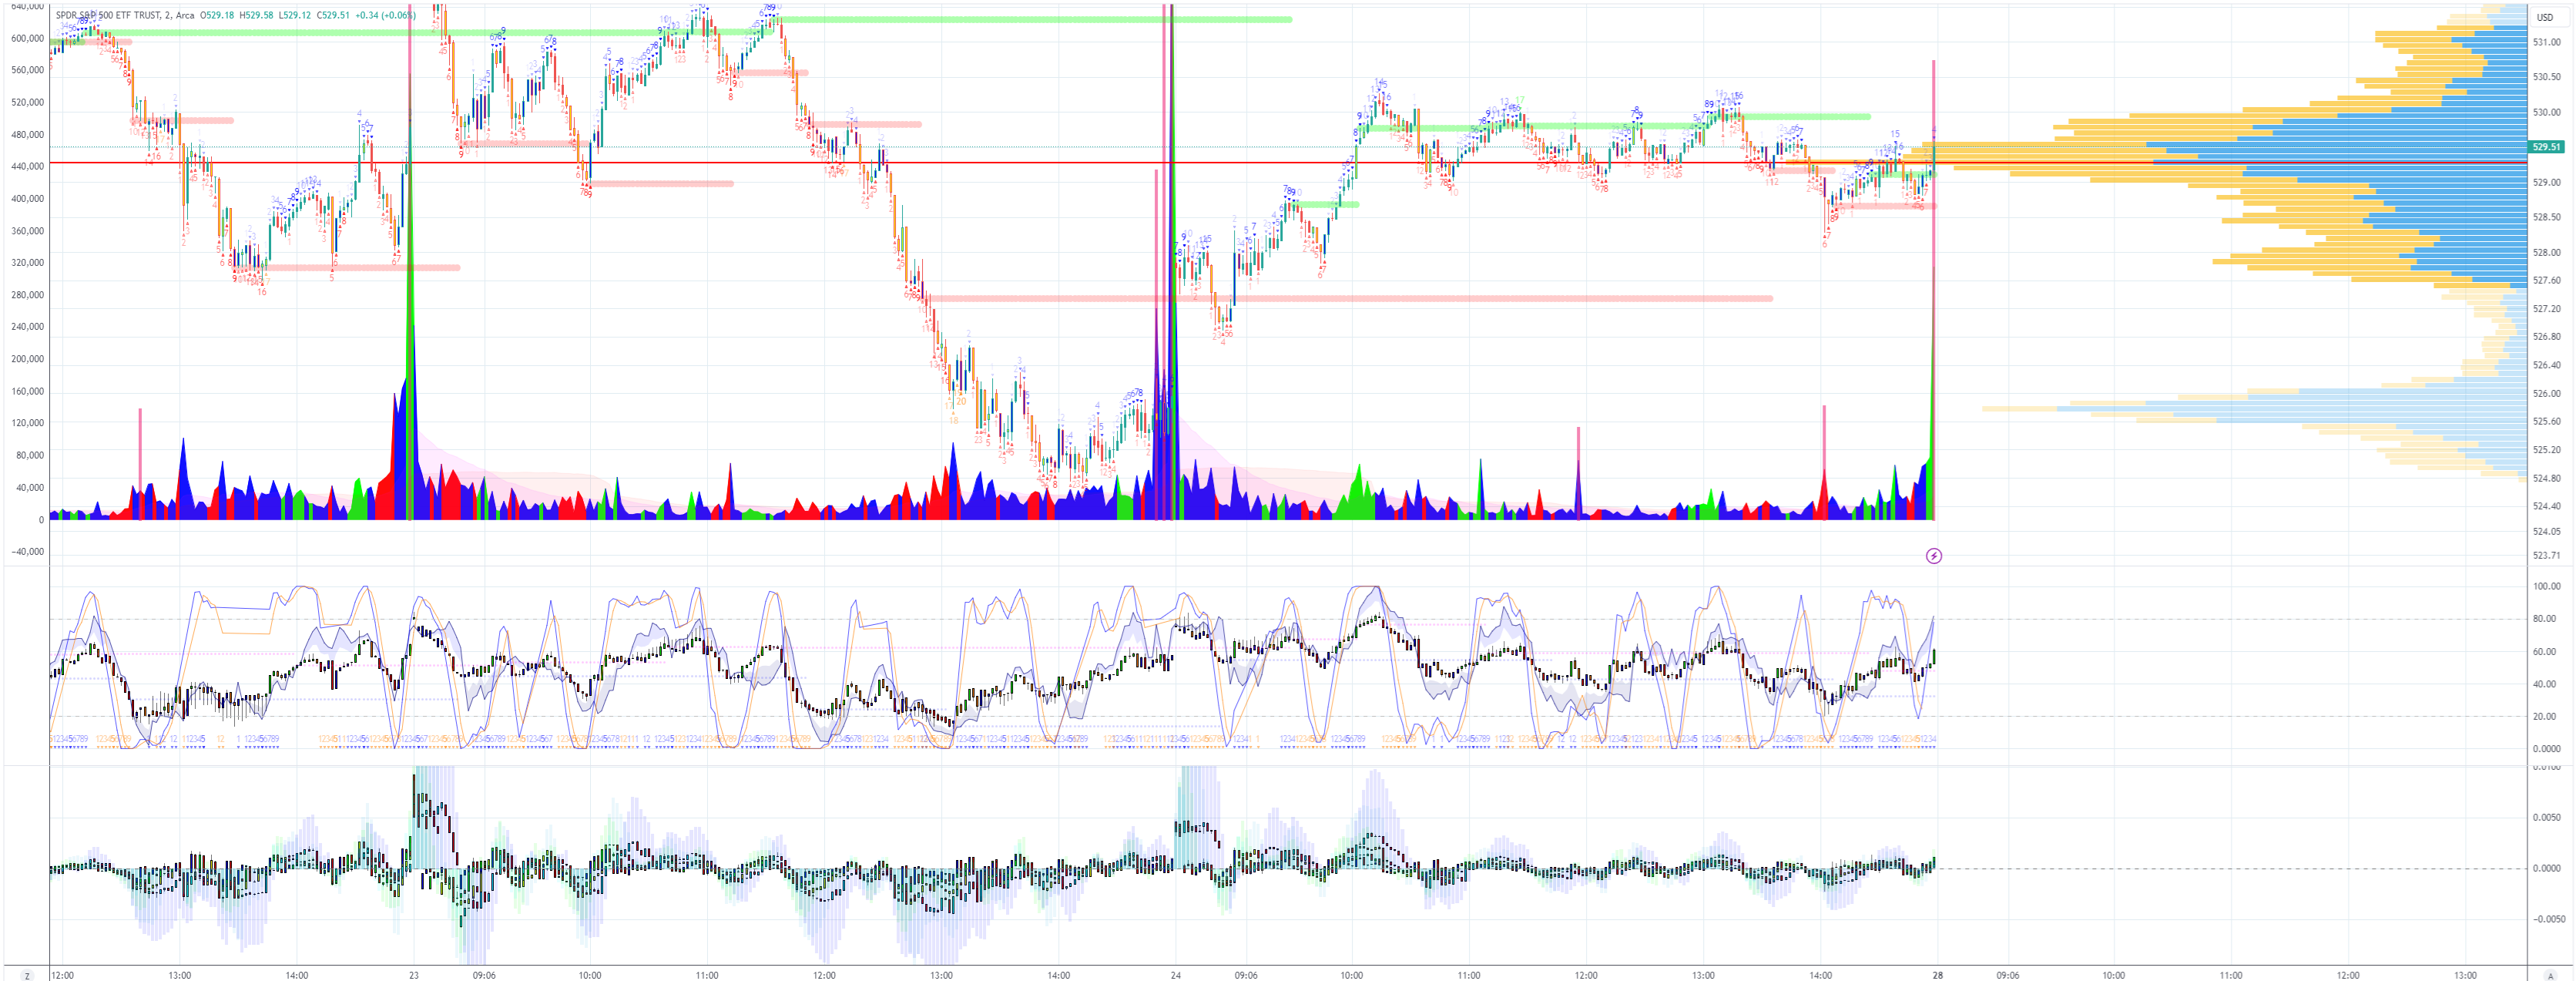
Task: Click the 80.00 level on oscillator scale
Action: pos(2545,619)
